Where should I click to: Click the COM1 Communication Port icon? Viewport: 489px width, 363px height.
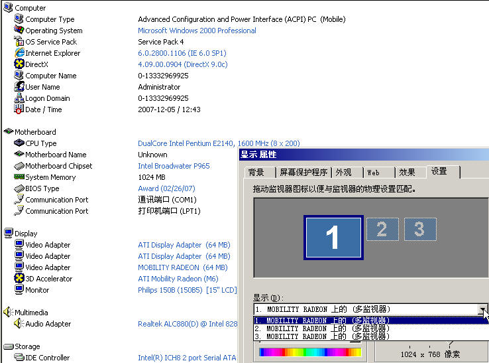19,199
